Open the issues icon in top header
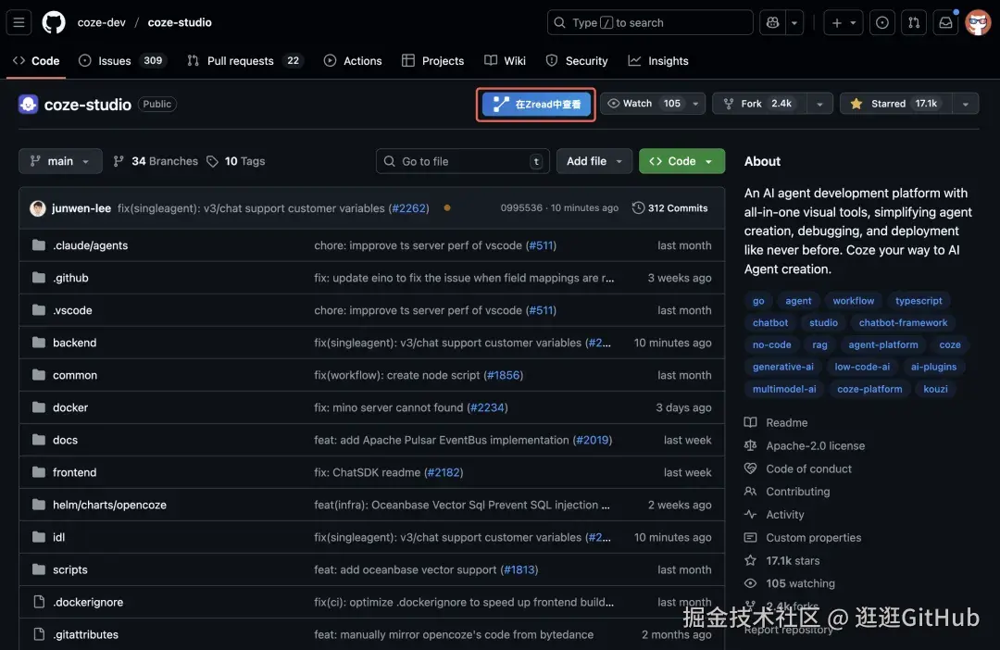Image resolution: width=1000 pixels, height=650 pixels. coord(882,22)
